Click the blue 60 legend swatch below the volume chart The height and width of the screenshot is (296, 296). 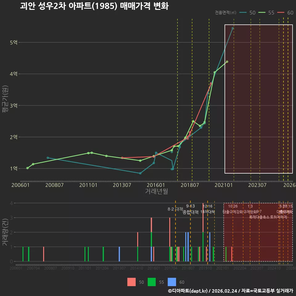[x=172, y=282]
